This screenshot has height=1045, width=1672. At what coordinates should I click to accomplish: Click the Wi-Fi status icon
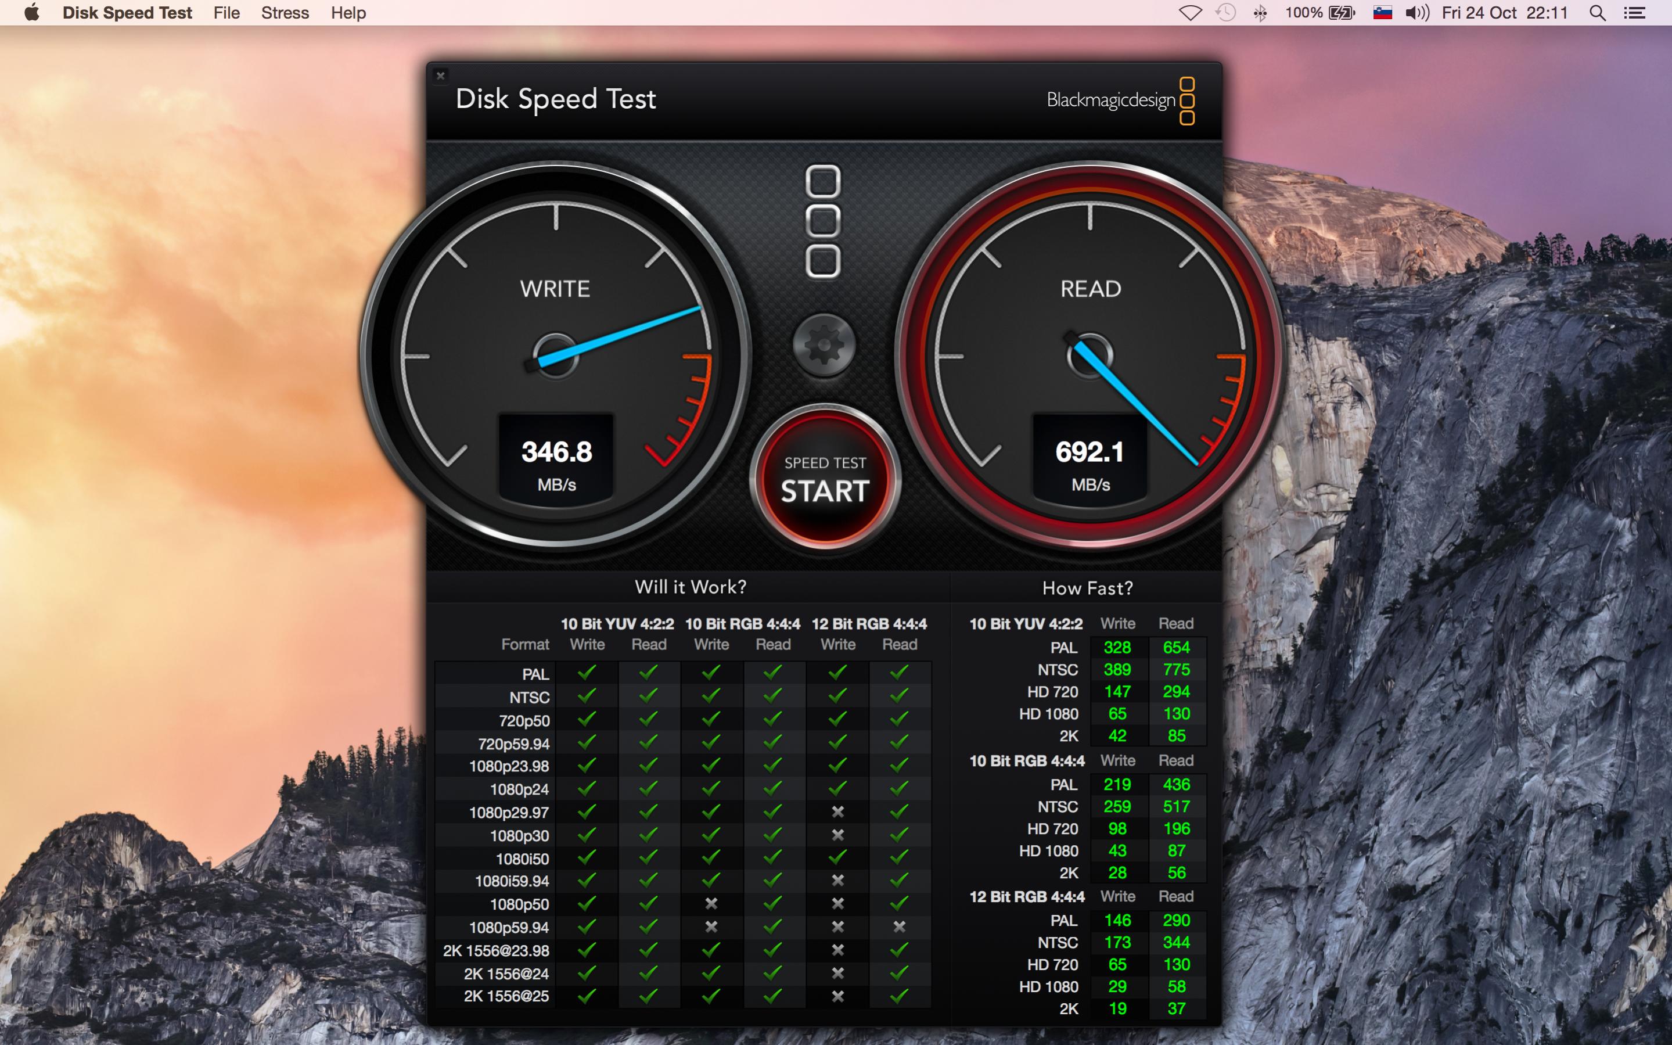1190,12
